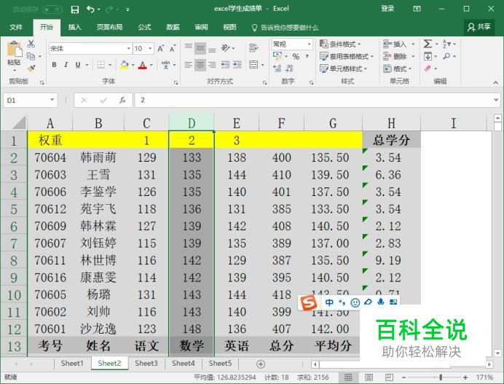The width and height of the screenshot is (504, 384).
Task: Click the Save icon in quick access toolbar
Action: click(x=74, y=9)
